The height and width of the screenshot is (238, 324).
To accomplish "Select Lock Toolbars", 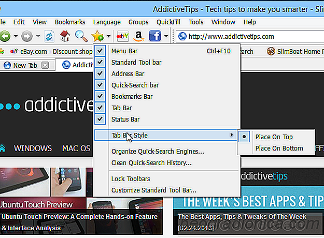I will pos(167,179).
